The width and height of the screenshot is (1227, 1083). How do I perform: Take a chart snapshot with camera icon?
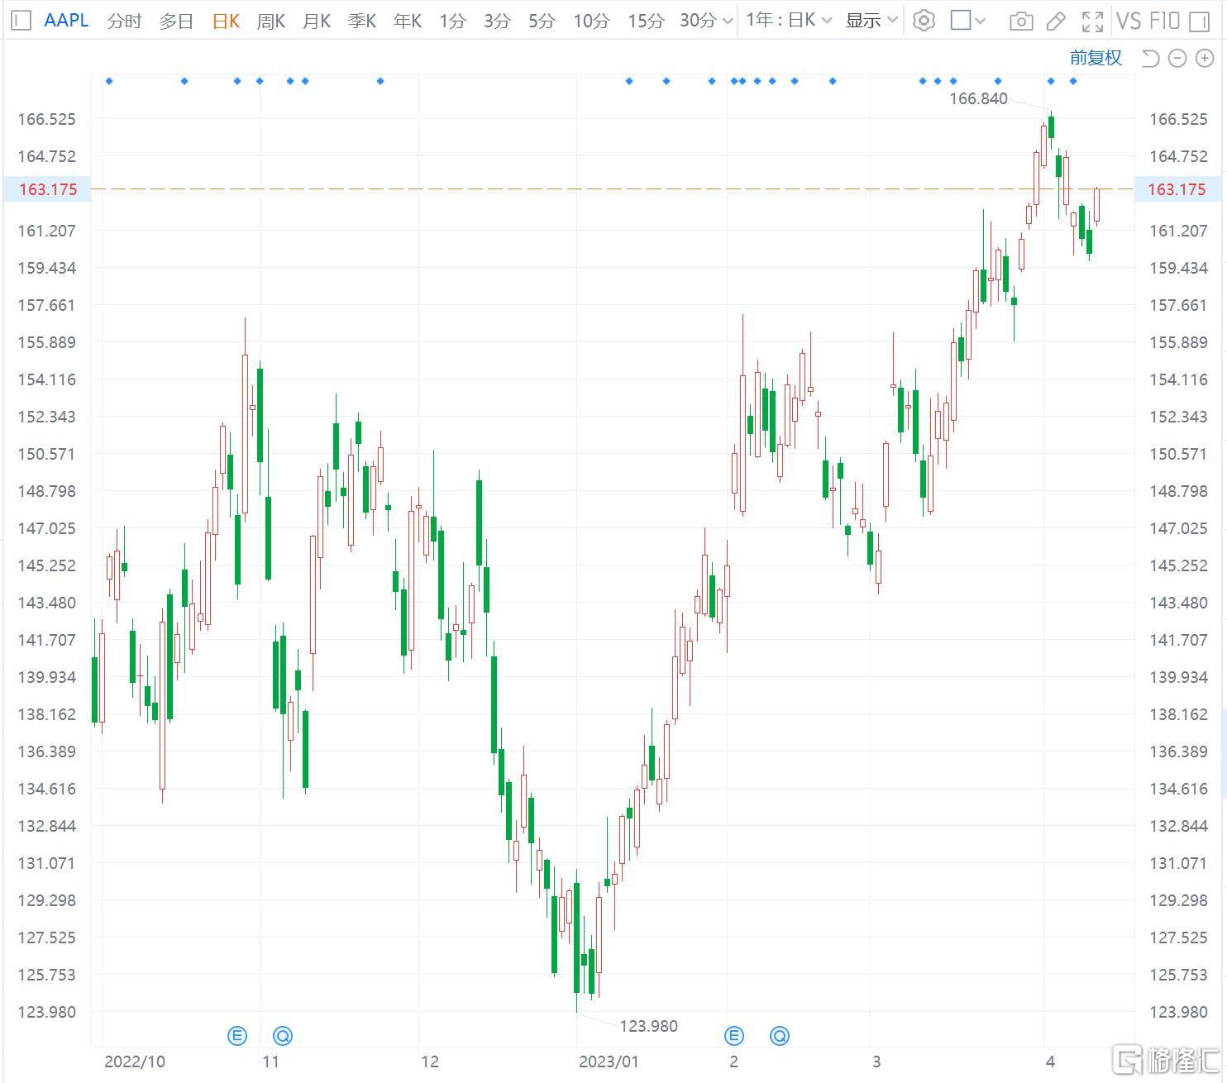coord(1021,21)
